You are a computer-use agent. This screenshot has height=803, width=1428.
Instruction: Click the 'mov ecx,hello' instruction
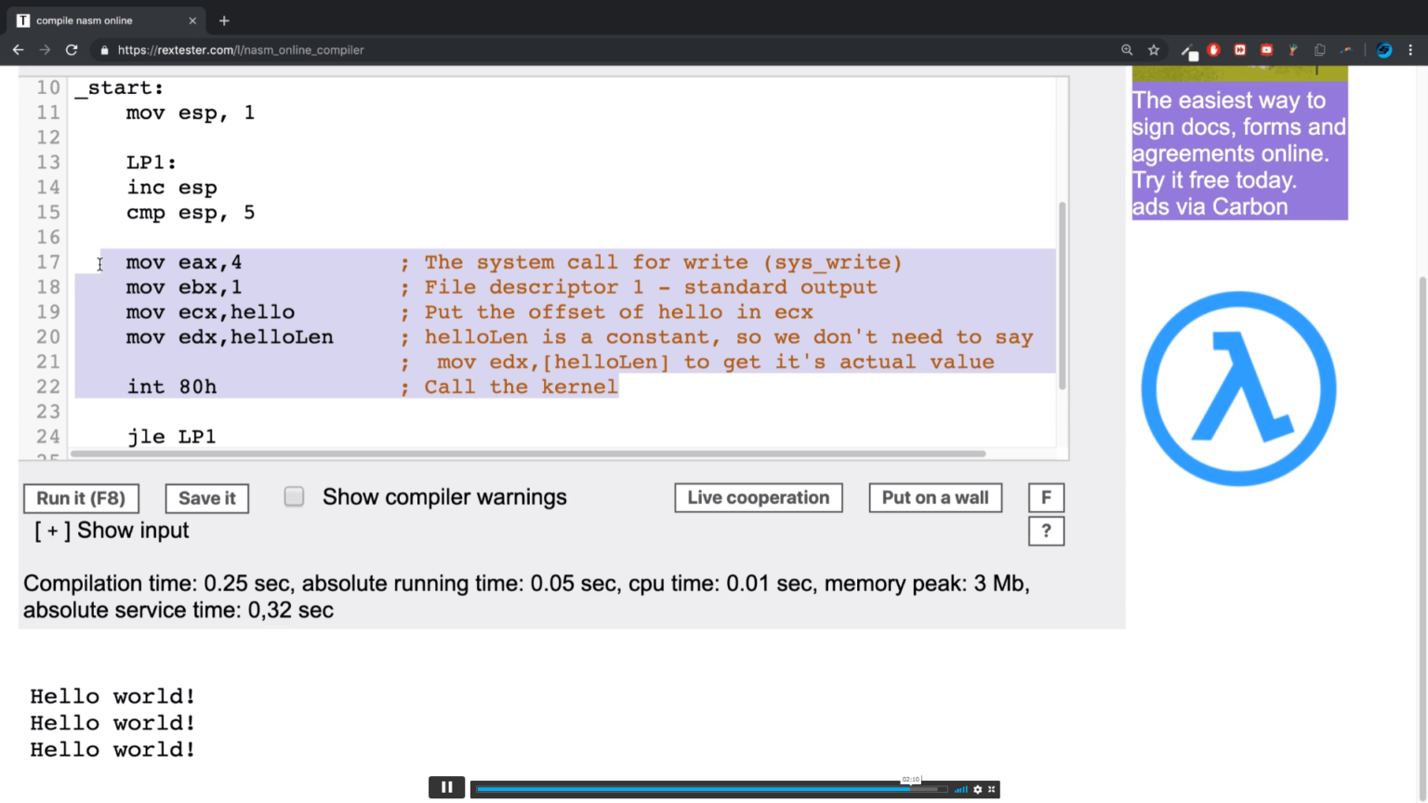point(210,313)
